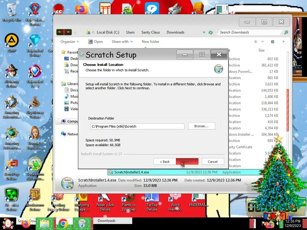307x230 pixels.
Task: Click the Downloads breadcrumb
Action: (175, 32)
